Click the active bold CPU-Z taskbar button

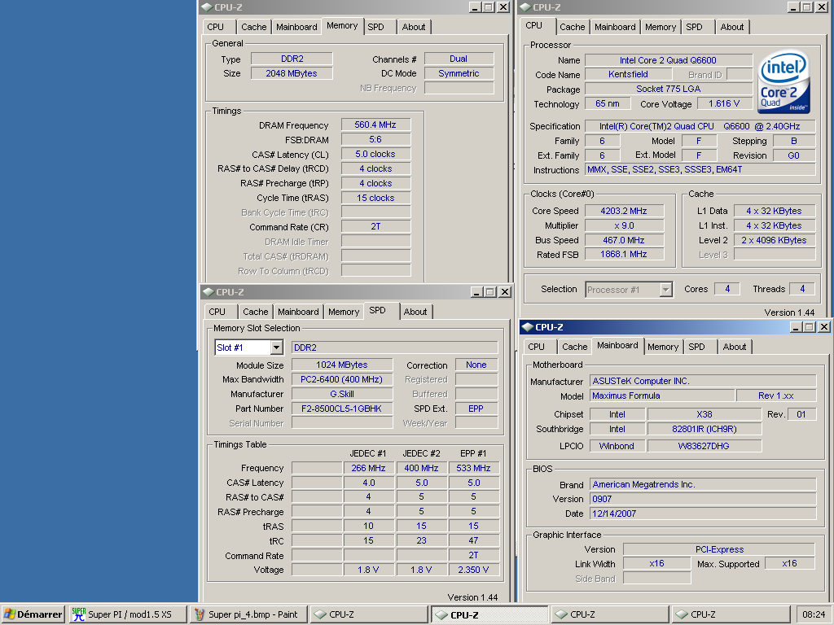[x=489, y=614]
